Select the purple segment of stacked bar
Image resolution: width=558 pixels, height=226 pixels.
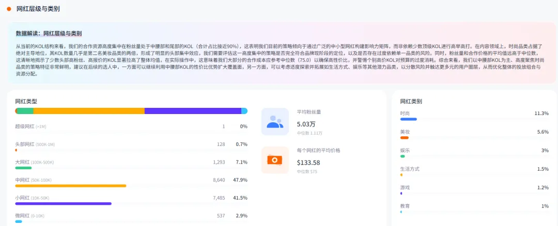[x=192, y=111]
